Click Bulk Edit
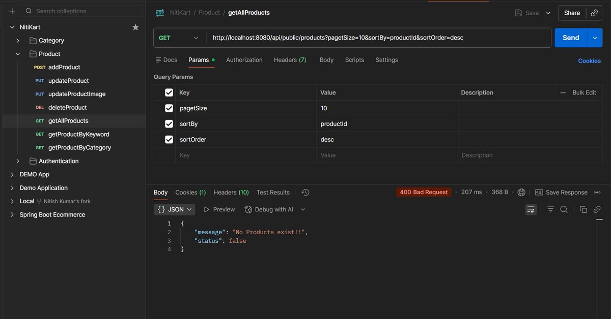The height and width of the screenshot is (319, 611). coord(584,92)
